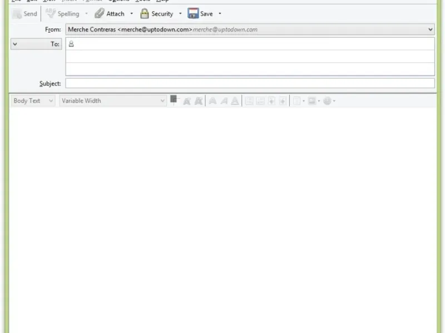Open the Spelling dropdown arrow
This screenshot has width=445, height=333.
[86, 13]
